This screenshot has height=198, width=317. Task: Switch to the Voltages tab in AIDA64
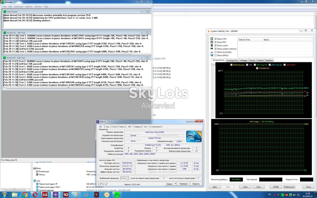[x=243, y=60]
